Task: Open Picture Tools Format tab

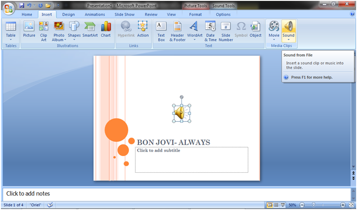Action: 195,14
